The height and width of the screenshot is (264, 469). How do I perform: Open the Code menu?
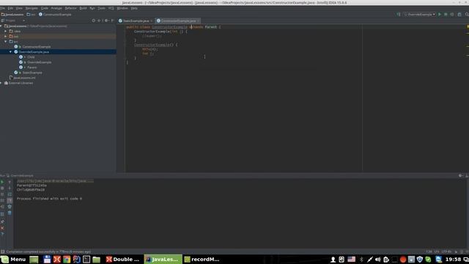[x=45, y=8]
